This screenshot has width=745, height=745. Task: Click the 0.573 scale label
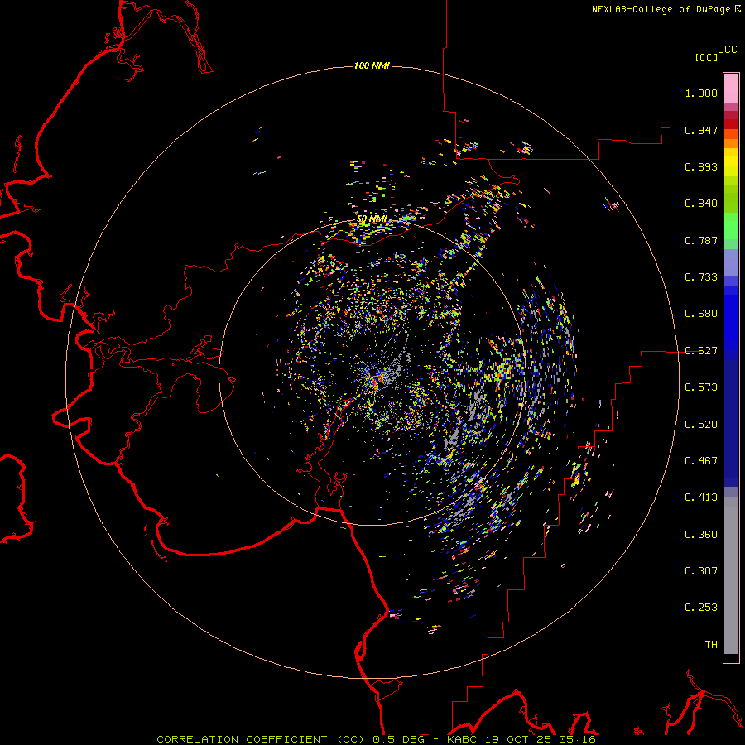click(701, 387)
